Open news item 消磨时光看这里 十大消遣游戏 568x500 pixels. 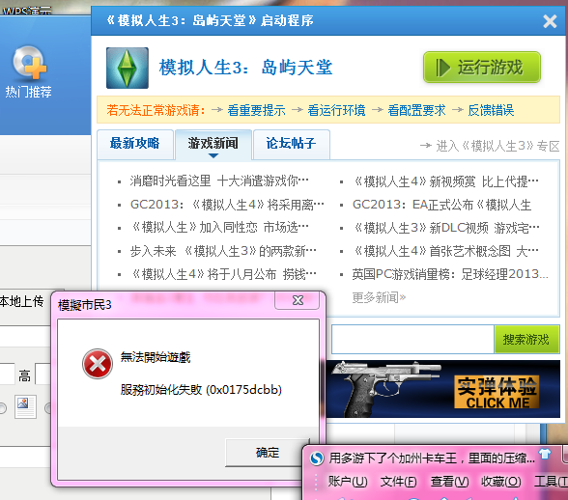219,181
